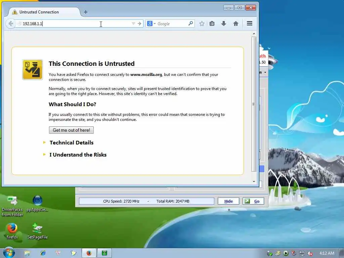Open dropdown arrow in background window
Screen dimensions: 344x258
coord(265,73)
